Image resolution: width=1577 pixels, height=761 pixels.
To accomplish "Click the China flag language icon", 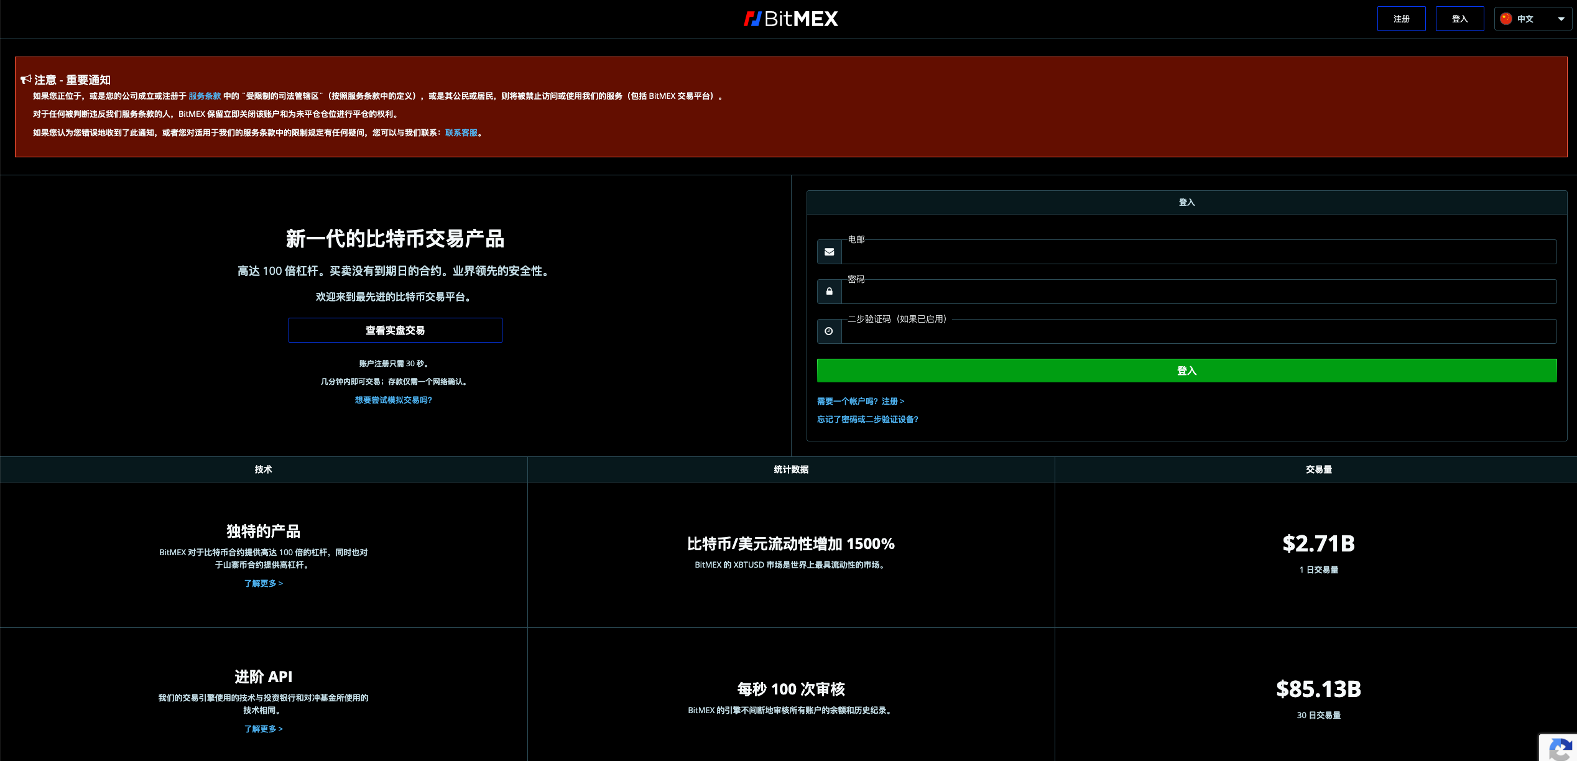I will (x=1505, y=19).
